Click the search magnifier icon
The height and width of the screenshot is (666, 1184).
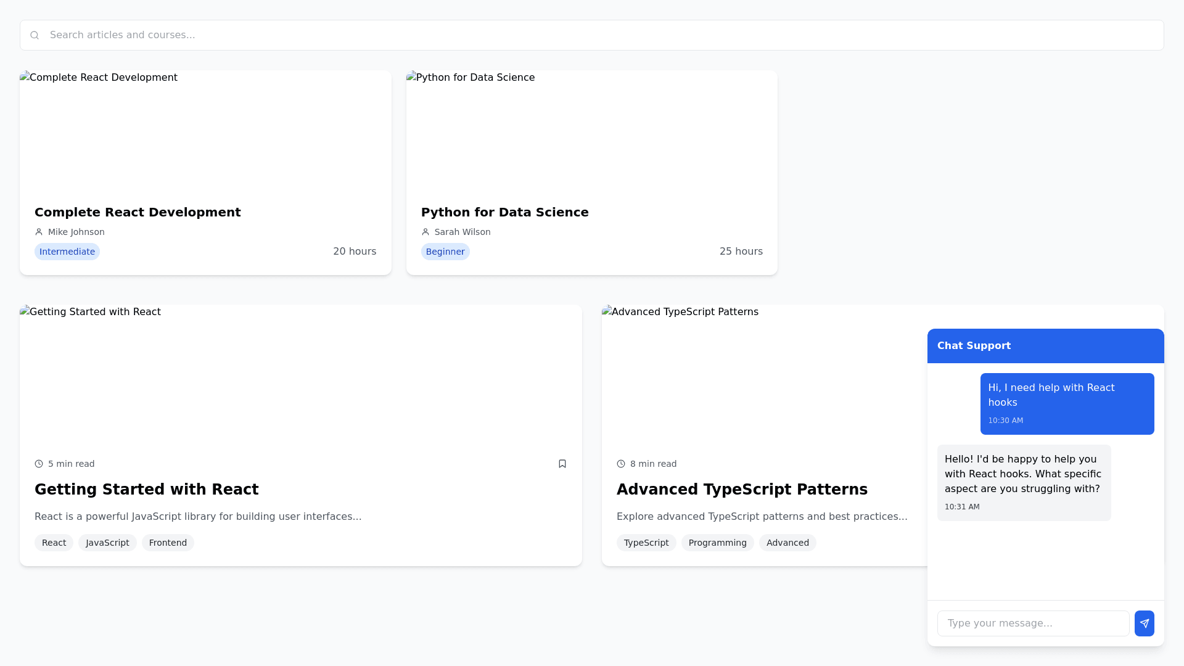point(35,35)
